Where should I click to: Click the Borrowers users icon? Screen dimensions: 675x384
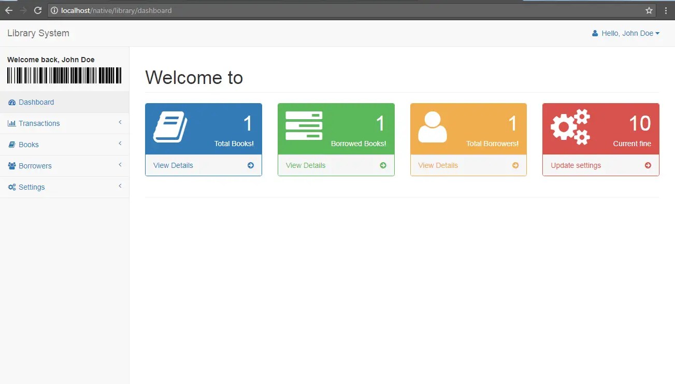tap(12, 166)
